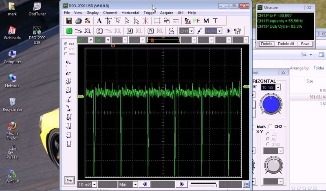Click the horizontal slider at the bottom
Screen dimensions: 326x191
point(203,184)
